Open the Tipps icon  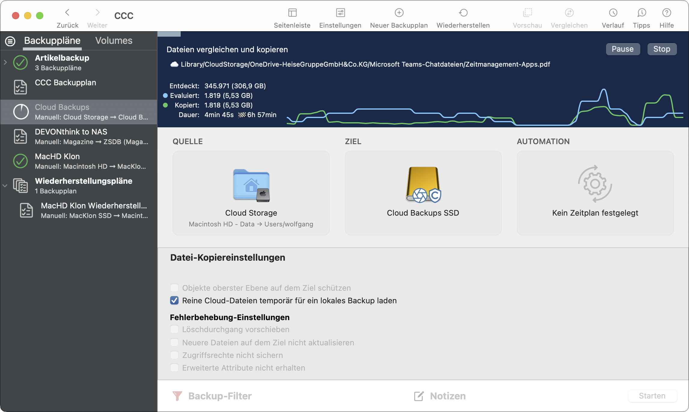pyautogui.click(x=642, y=13)
